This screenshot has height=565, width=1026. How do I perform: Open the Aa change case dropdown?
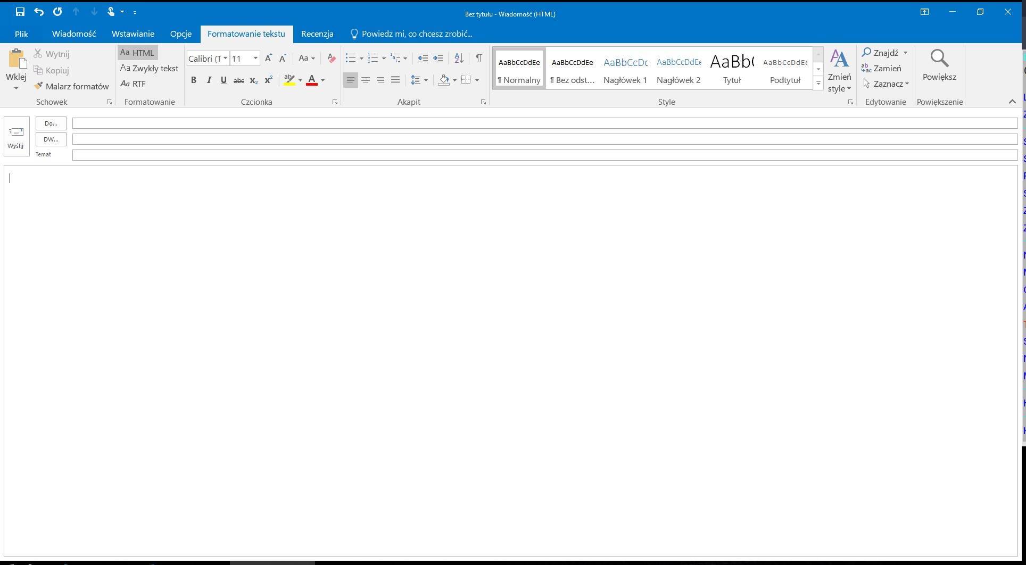(307, 58)
